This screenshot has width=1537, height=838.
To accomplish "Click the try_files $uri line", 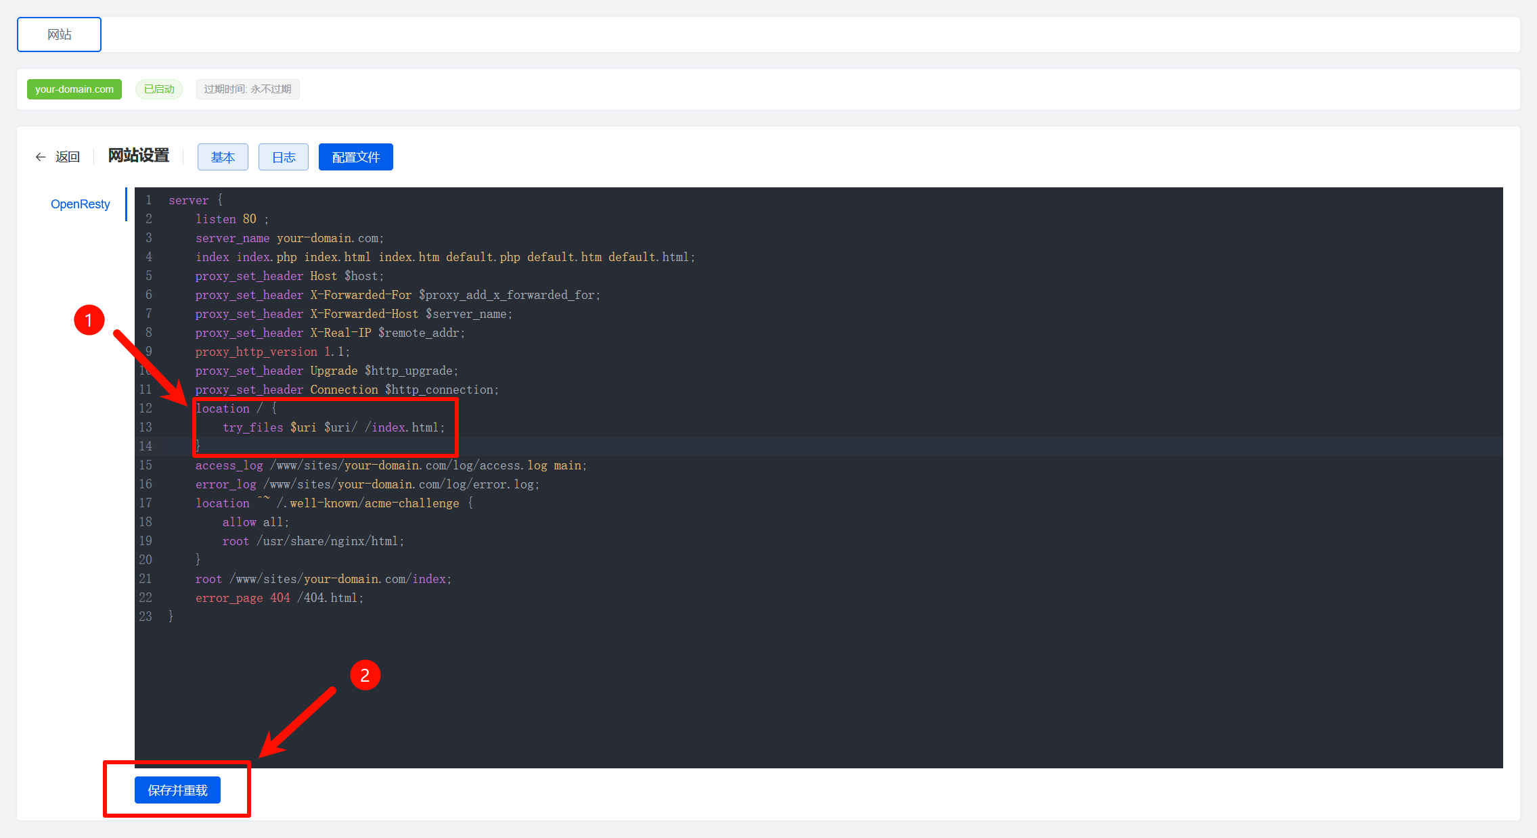I will click(x=334, y=427).
